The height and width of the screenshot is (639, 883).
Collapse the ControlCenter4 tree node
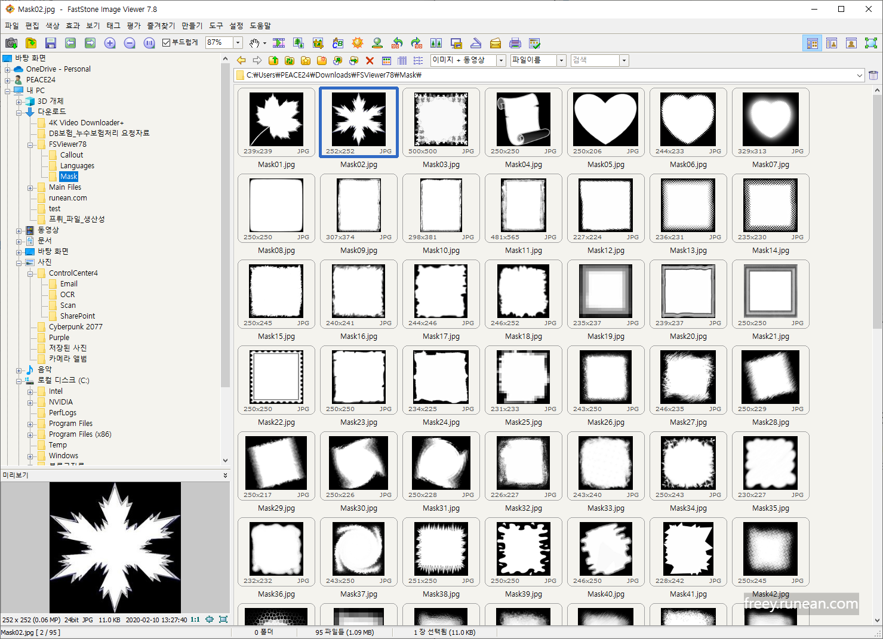(30, 274)
